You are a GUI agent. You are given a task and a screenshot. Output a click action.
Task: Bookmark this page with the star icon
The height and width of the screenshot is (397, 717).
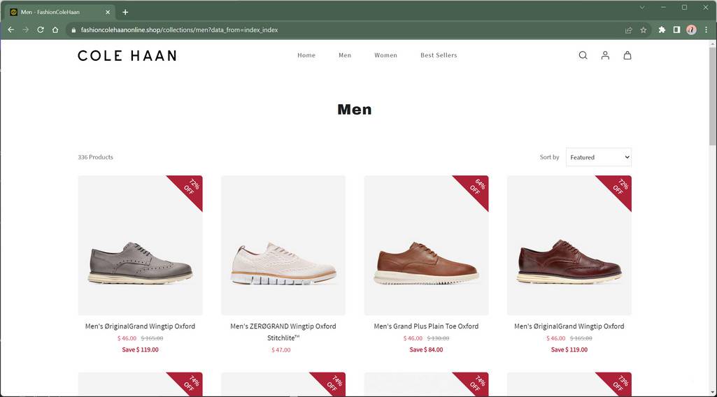(x=644, y=29)
